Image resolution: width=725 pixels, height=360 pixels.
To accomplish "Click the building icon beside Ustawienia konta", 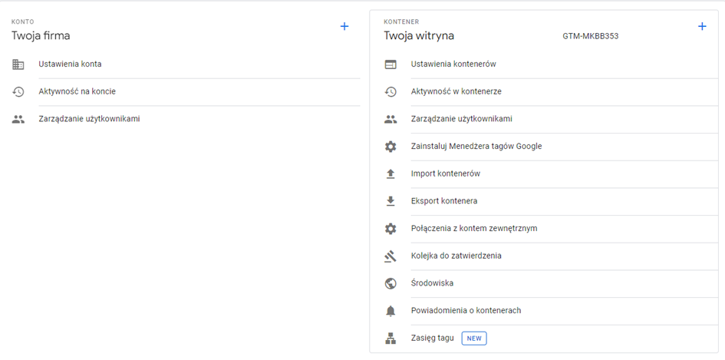I will [18, 64].
